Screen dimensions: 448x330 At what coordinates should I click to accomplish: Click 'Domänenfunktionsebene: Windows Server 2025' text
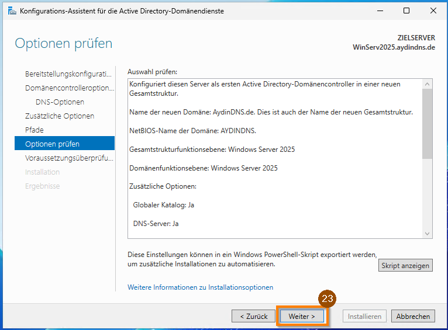[x=204, y=168]
